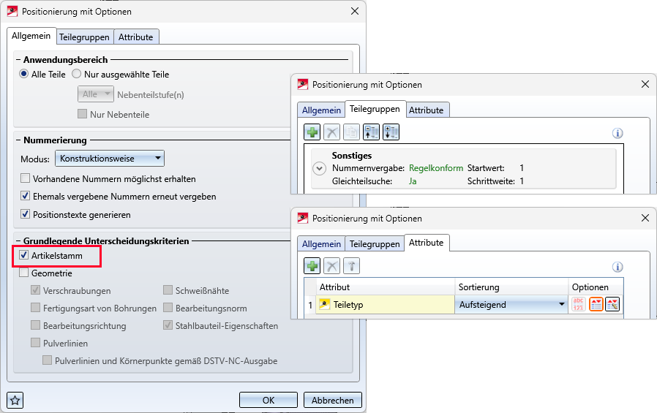Click the Abbrechen button
Image resolution: width=657 pixels, height=413 pixels.
tap(332, 400)
